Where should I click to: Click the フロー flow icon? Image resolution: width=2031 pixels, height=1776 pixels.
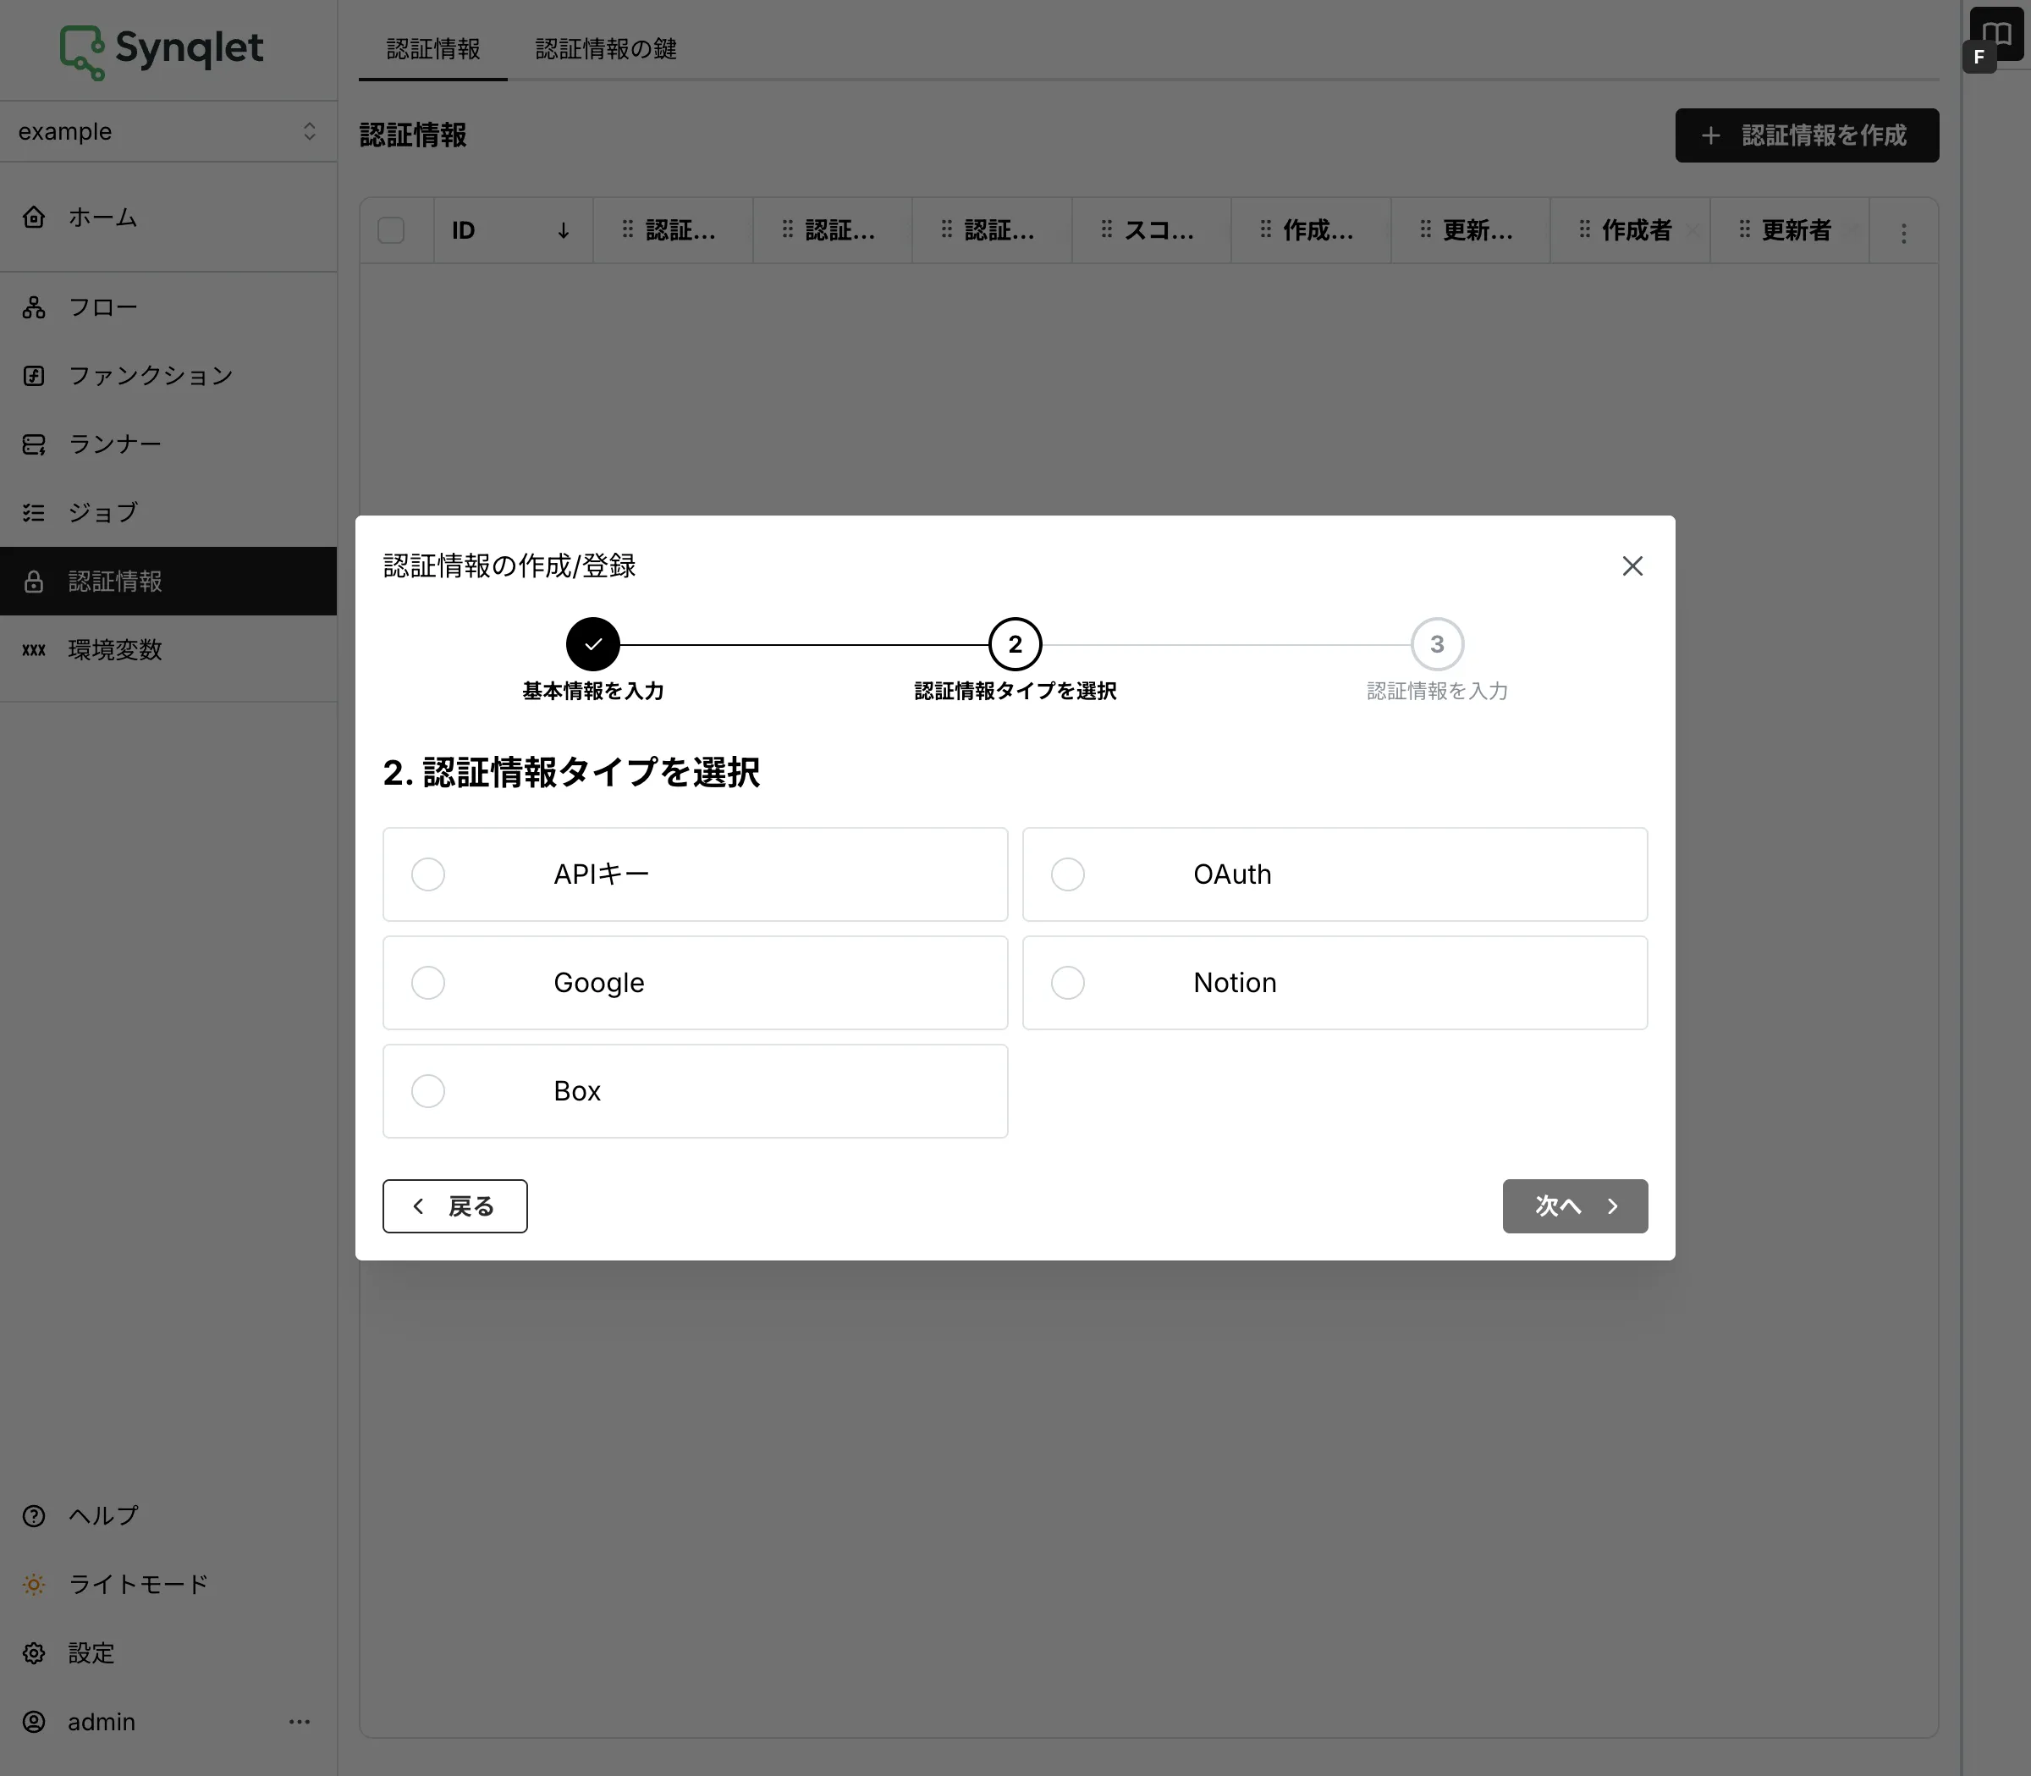pyautogui.click(x=34, y=307)
